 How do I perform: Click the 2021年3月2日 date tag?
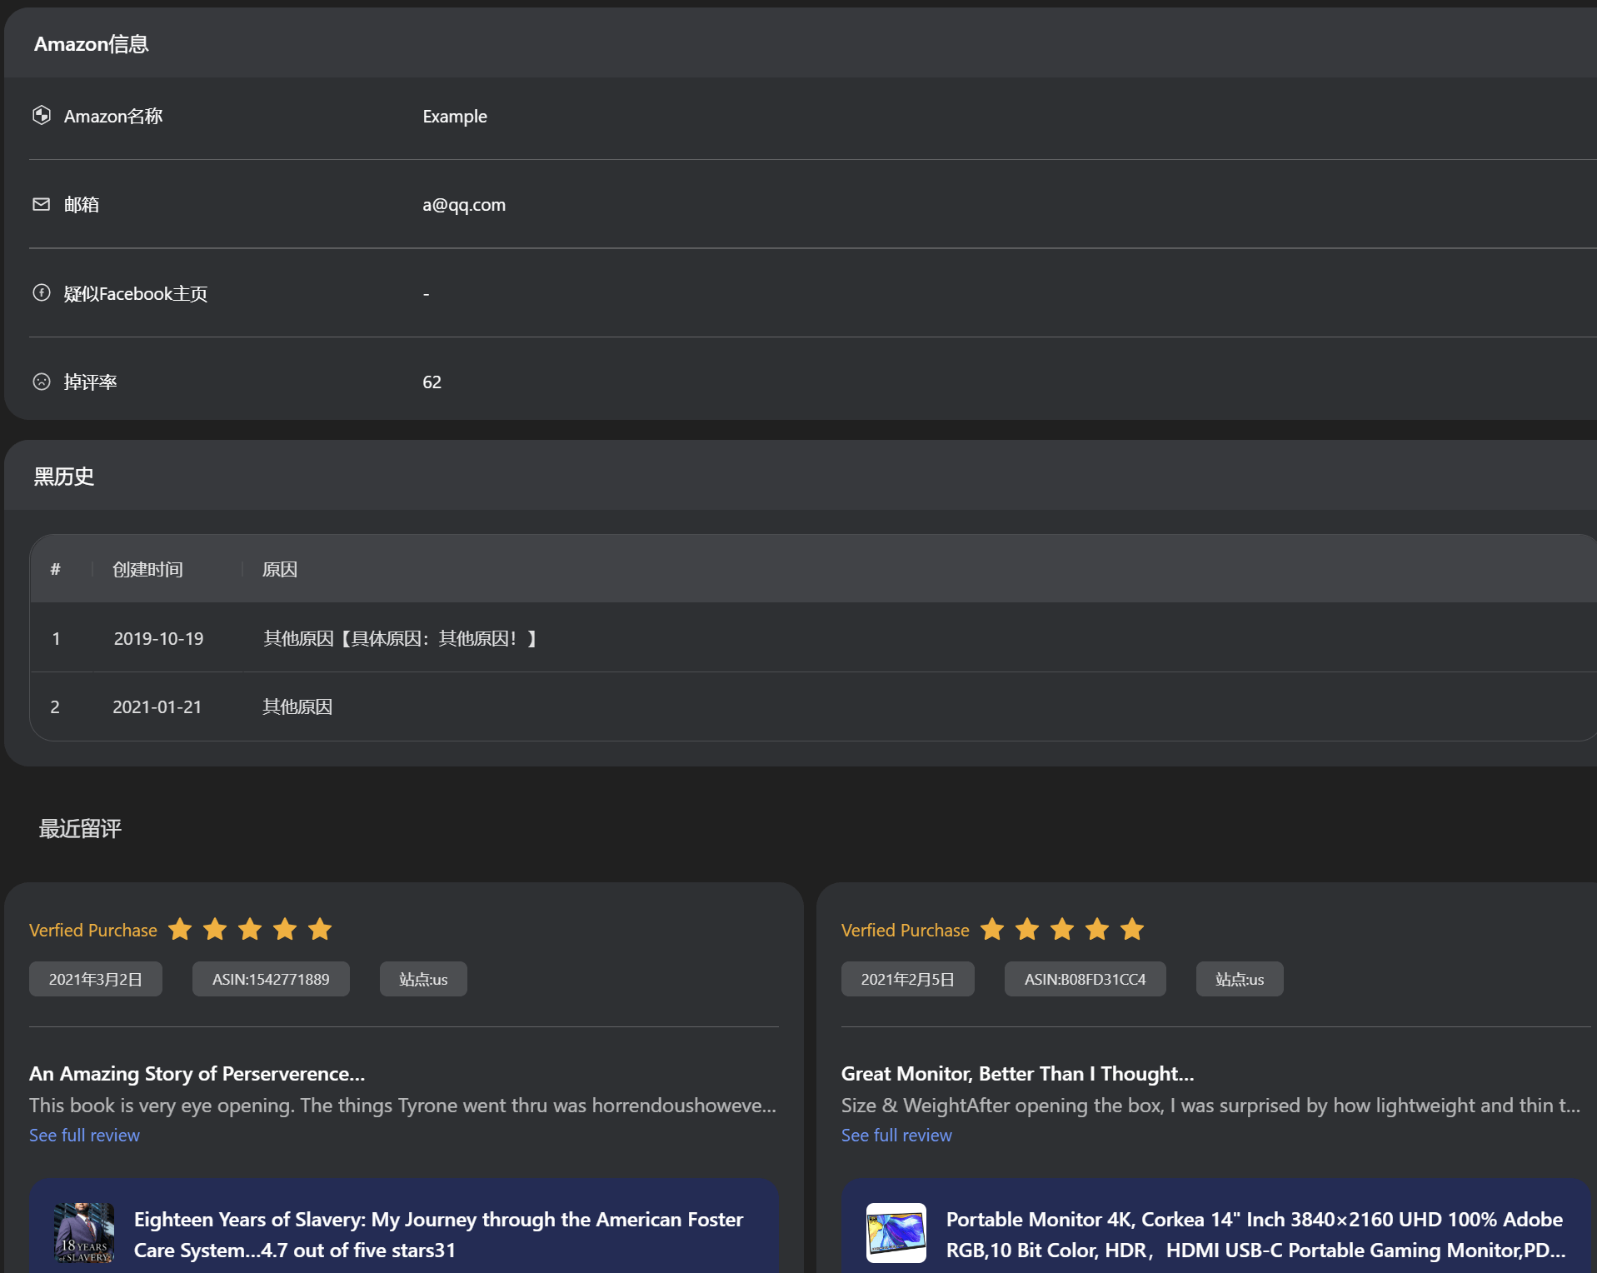coord(95,979)
